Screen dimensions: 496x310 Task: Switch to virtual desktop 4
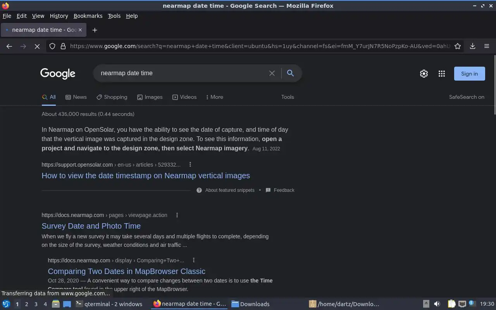45,304
